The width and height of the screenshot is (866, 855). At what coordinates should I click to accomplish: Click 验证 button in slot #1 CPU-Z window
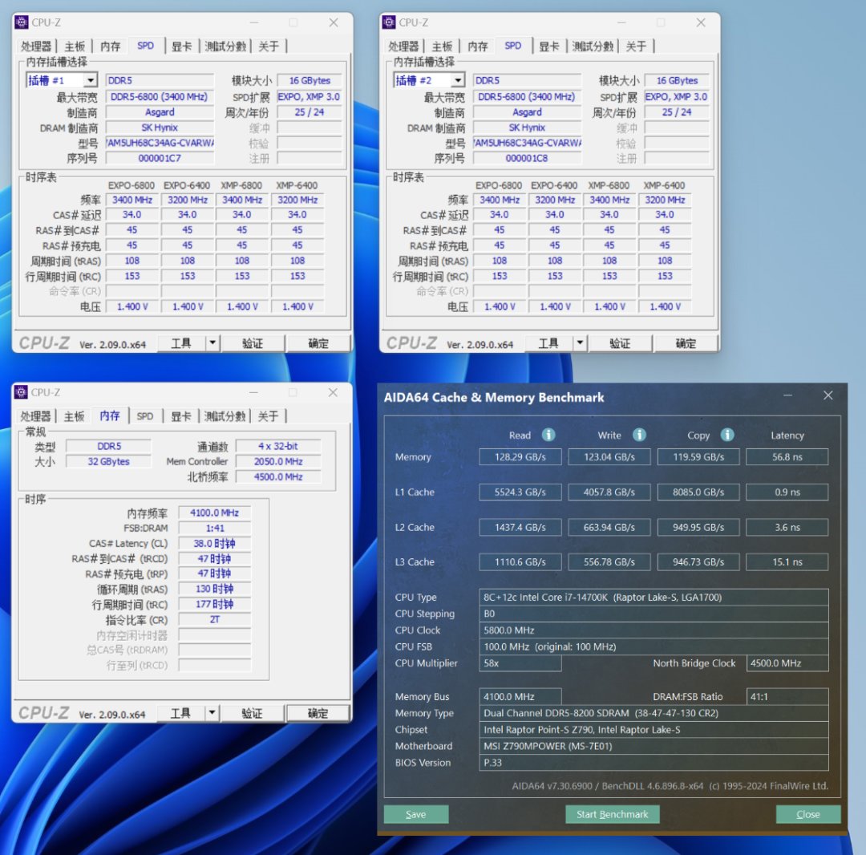[x=253, y=343]
